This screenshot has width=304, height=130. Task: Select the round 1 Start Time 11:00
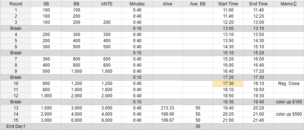(228, 10)
